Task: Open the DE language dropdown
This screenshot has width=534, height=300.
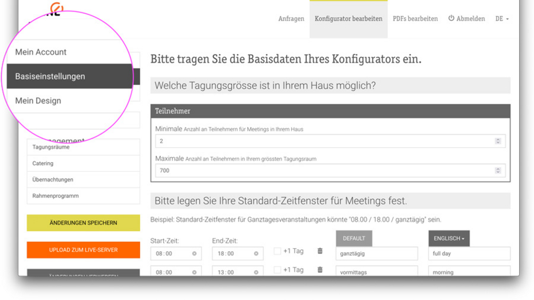Action: pos(502,19)
